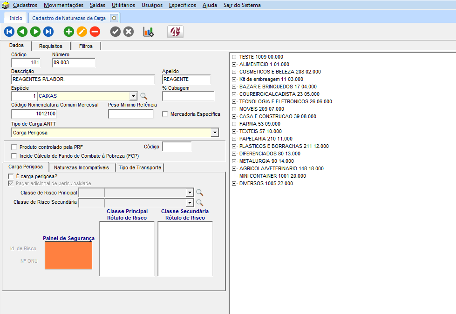Viewport: 456px width, 314px height.
Task: Go to the previous record arrow icon
Action: pyautogui.click(x=22, y=32)
